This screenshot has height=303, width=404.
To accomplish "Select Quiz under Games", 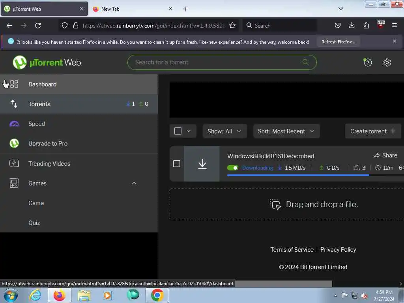I will point(79,223).
